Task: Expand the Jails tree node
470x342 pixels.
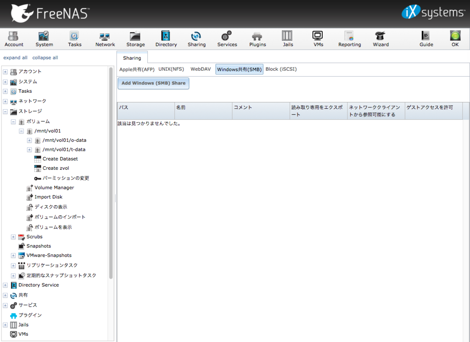Action: tap(6, 325)
